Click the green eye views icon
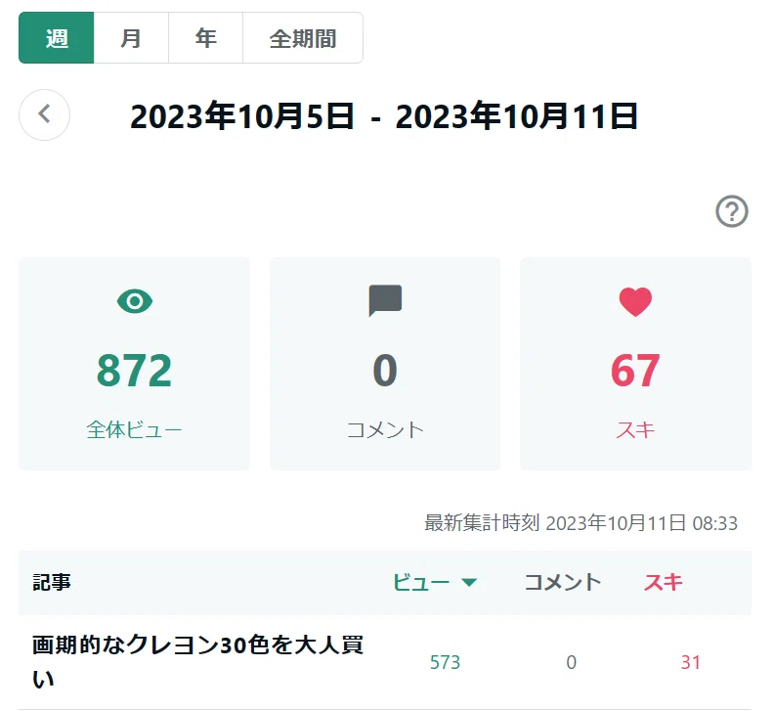 point(135,301)
